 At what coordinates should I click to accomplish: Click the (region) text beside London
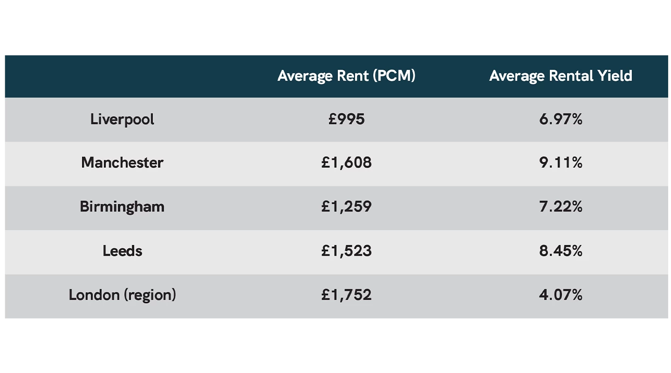(150, 295)
